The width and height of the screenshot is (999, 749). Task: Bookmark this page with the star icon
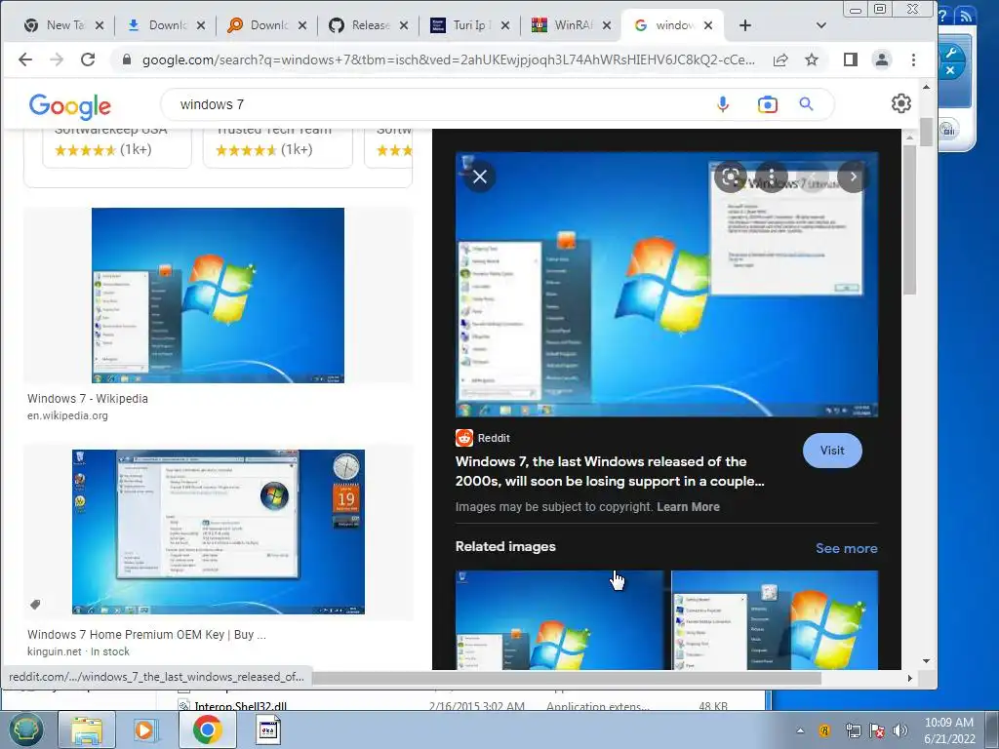(811, 59)
